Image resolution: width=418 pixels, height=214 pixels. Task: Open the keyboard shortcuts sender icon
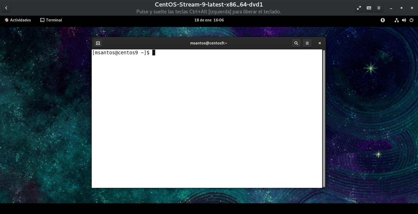[369, 8]
